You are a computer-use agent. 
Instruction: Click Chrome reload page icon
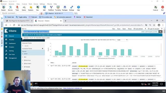point(14,25)
